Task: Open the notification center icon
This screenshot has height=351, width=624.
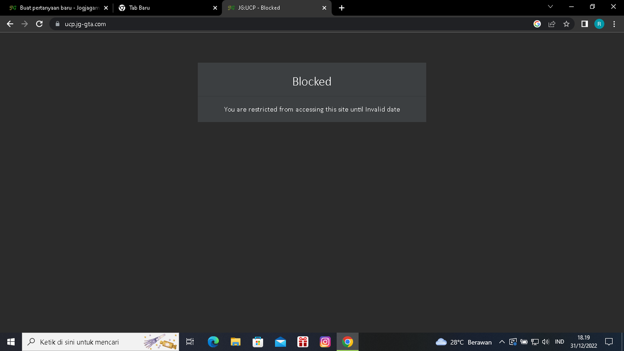Action: pos(609,342)
